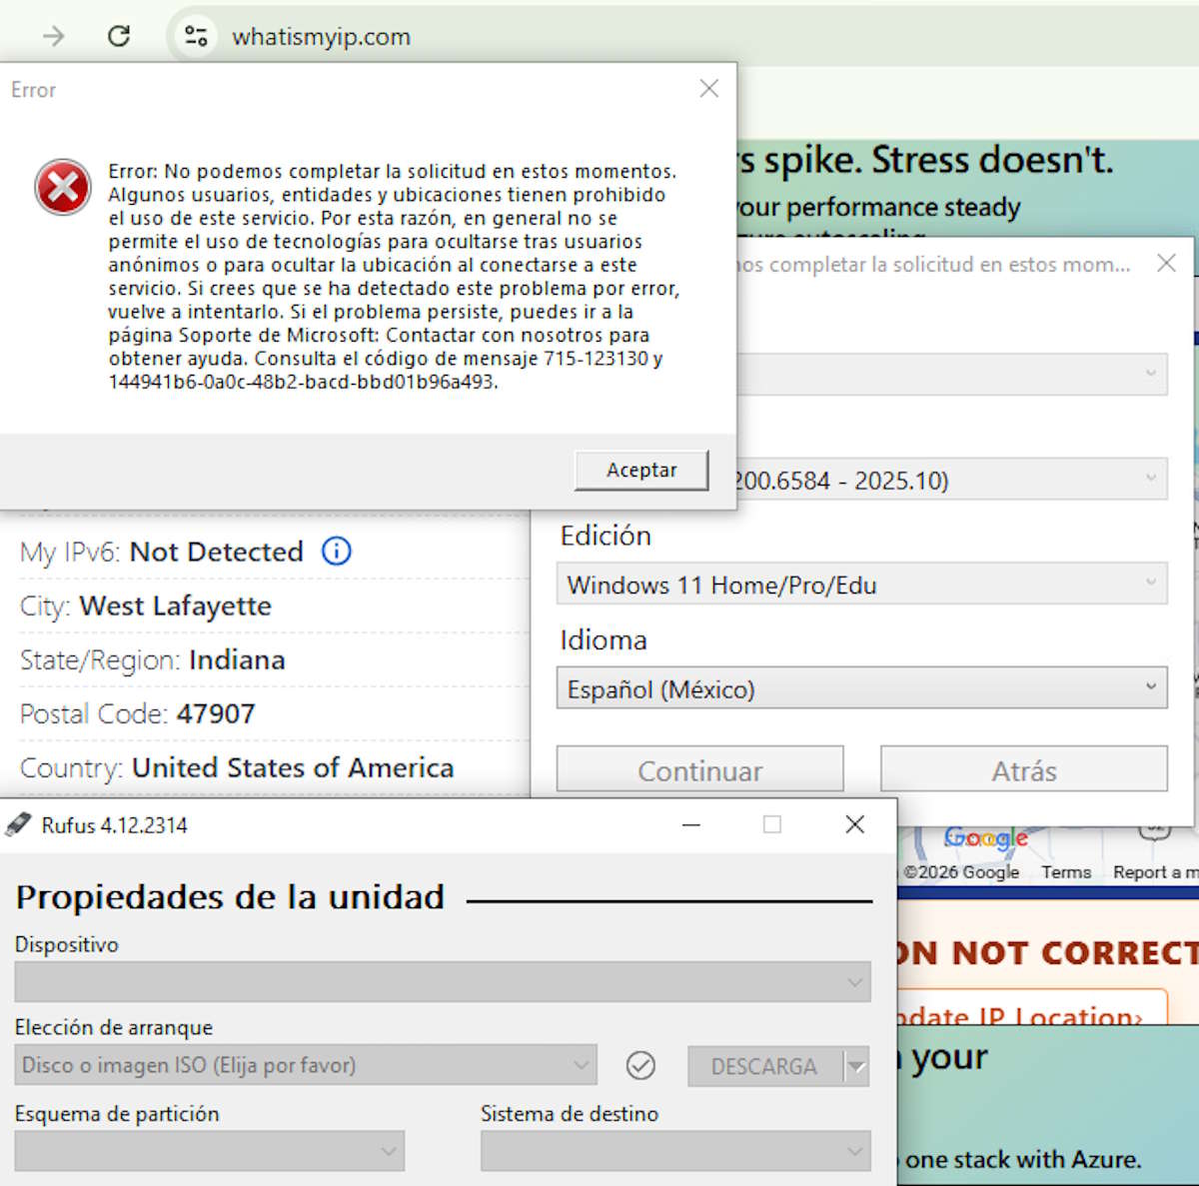
Task: Close the ISO download dialog
Action: pyautogui.click(x=1166, y=264)
